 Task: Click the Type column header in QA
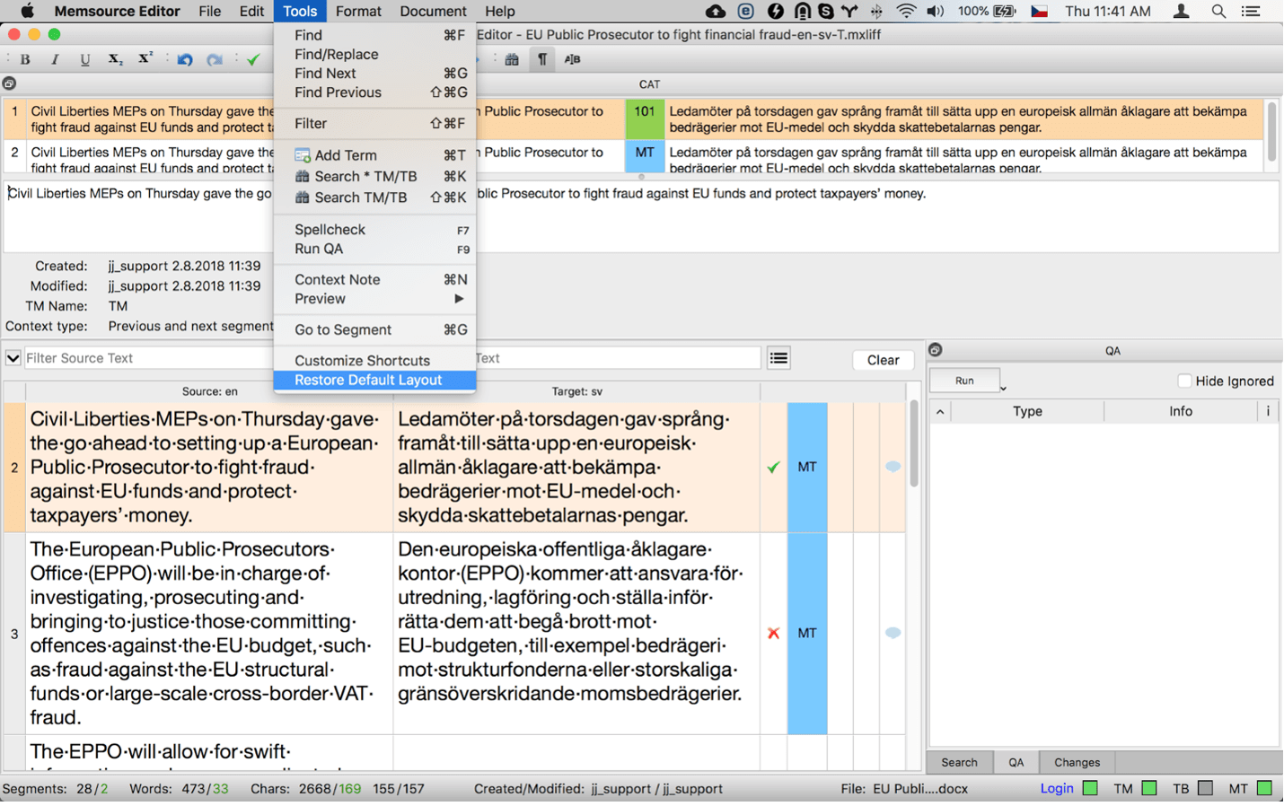[1027, 411]
